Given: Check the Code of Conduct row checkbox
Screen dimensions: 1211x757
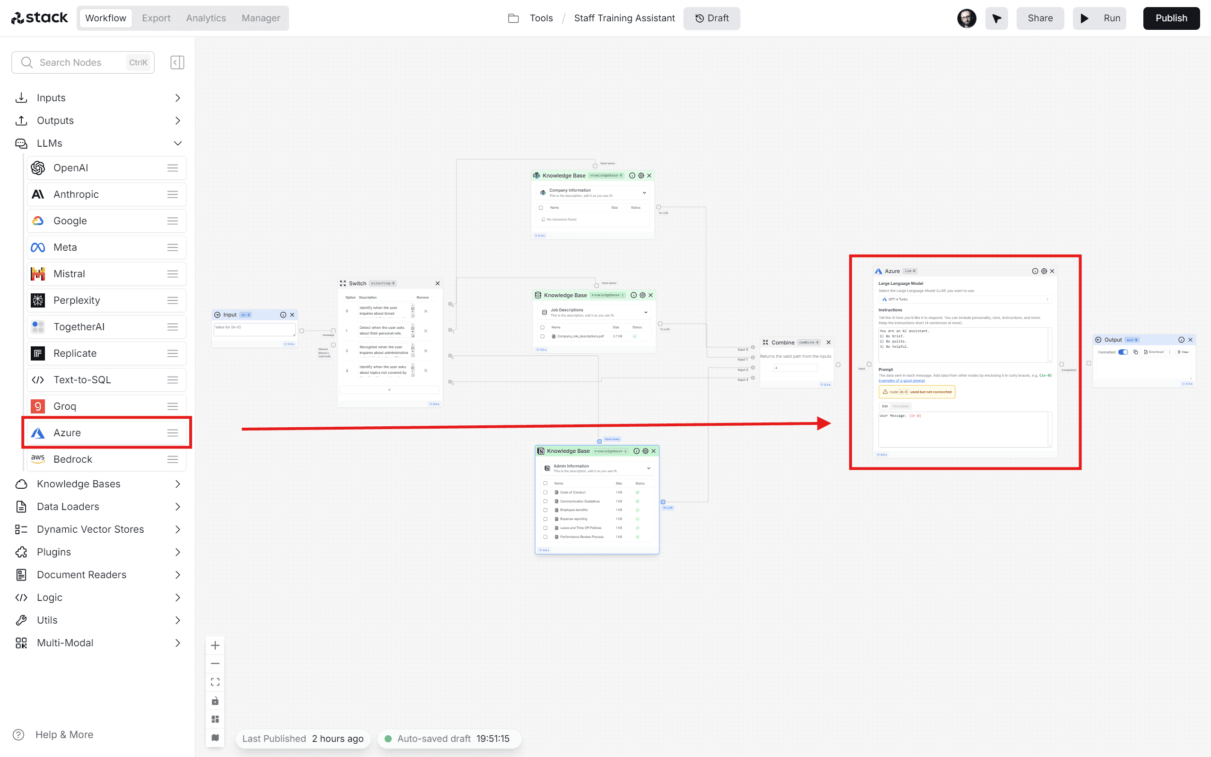Looking at the screenshot, I should click(545, 492).
